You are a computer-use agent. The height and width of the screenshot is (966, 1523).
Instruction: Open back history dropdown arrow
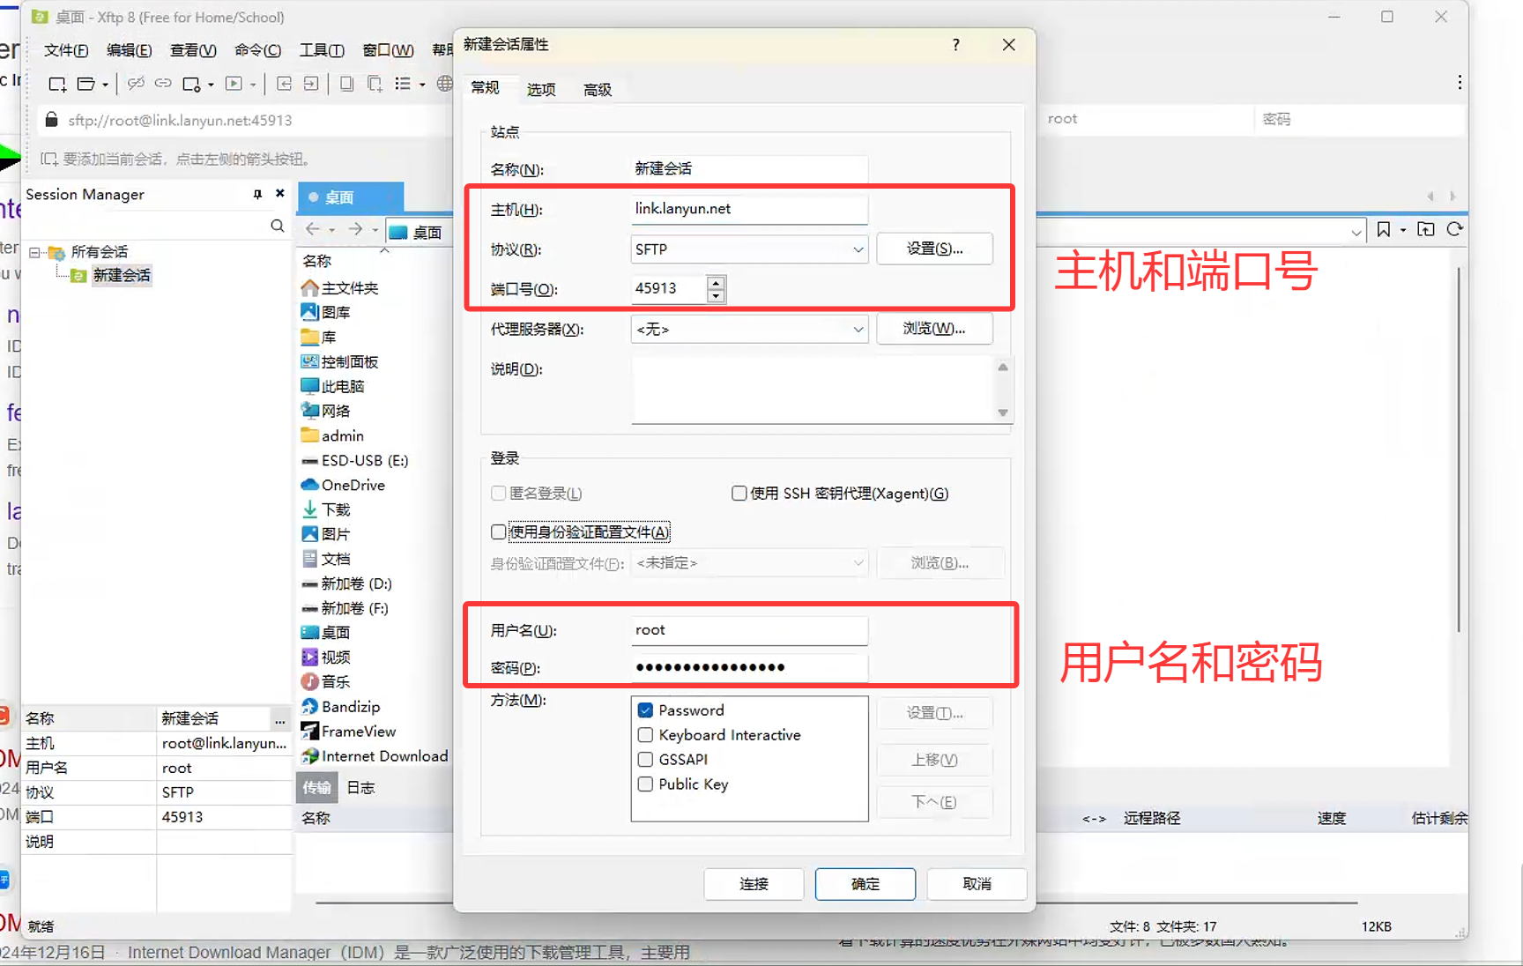[x=331, y=230]
